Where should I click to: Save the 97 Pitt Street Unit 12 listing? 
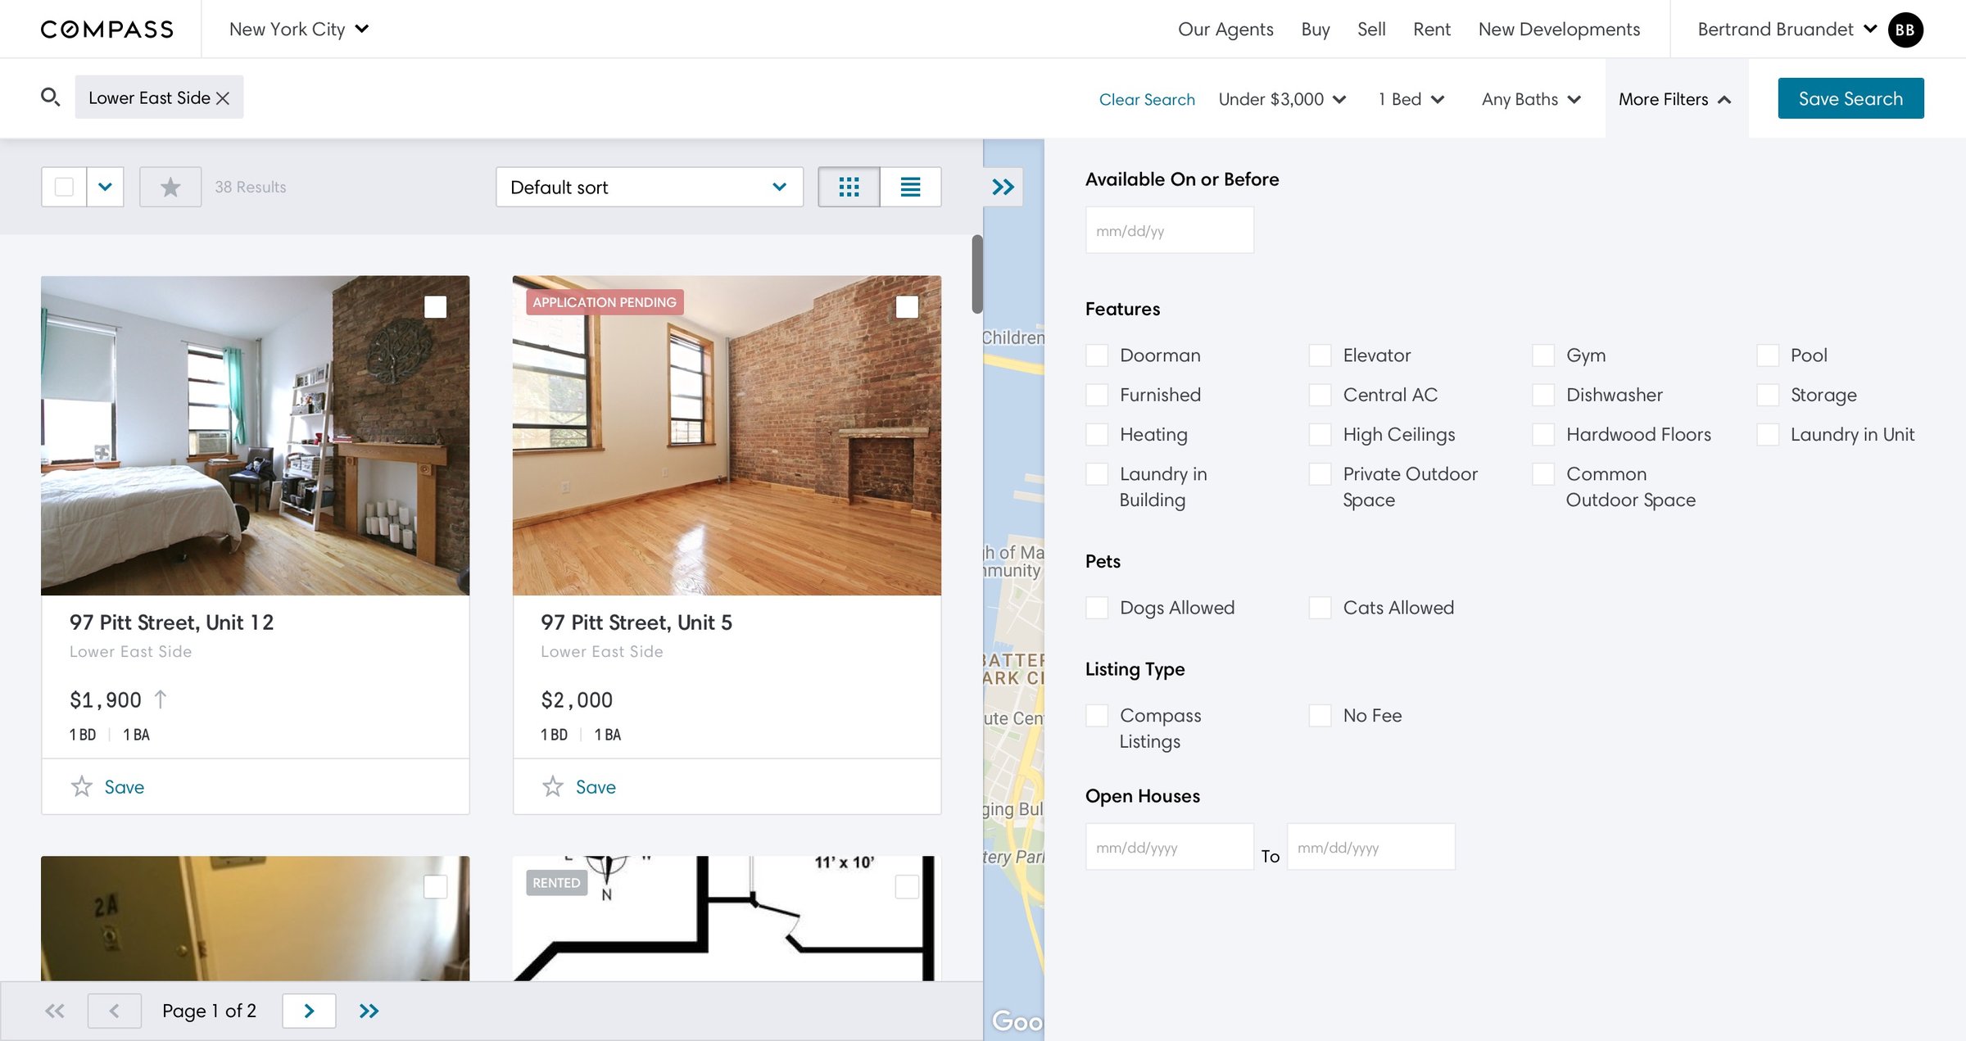(x=124, y=787)
